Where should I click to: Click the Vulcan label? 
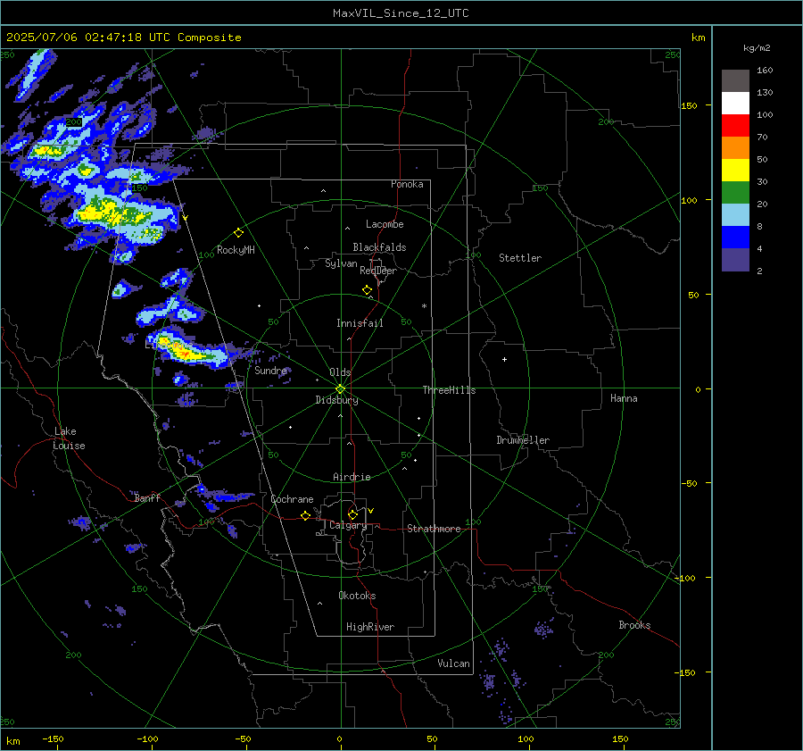point(453,663)
